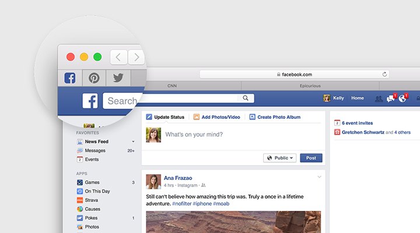Open the messages notification icon

tap(390, 98)
